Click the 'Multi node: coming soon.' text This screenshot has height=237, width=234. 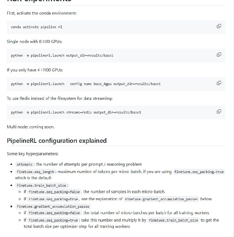(x=31, y=127)
